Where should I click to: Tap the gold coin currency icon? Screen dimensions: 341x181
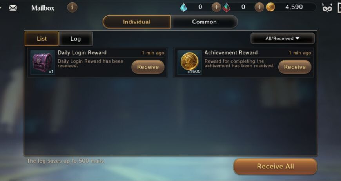pyautogui.click(x=270, y=7)
